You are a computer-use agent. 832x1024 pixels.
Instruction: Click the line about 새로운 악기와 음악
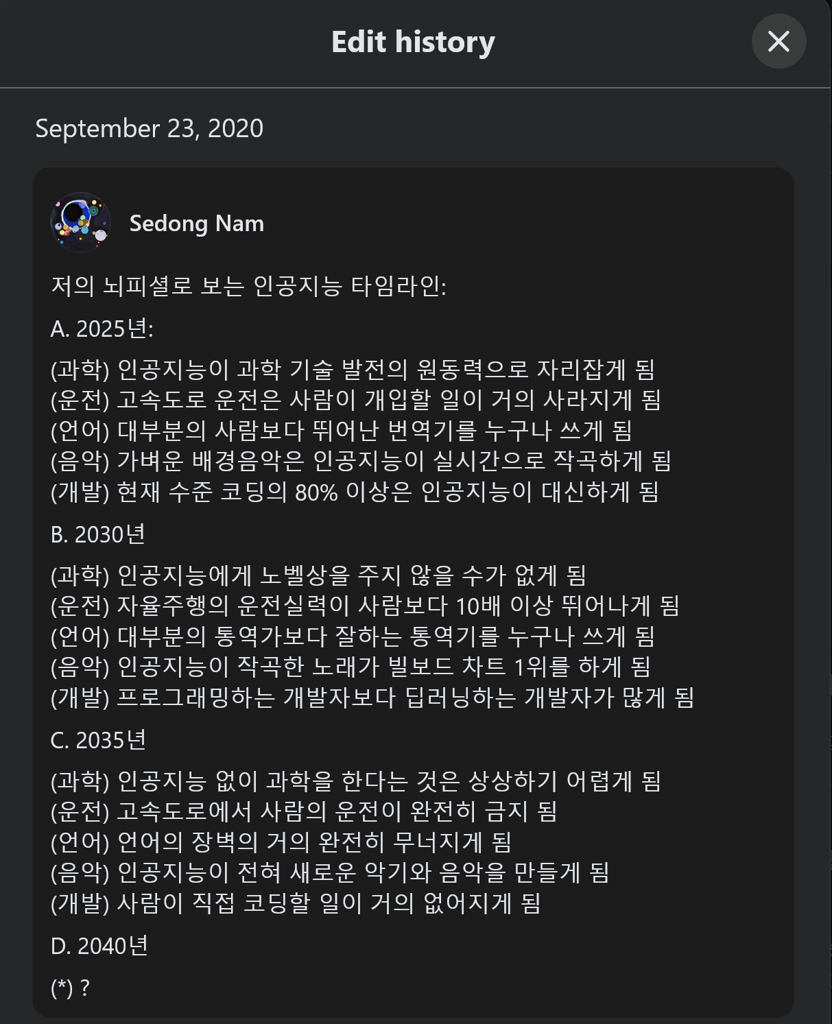coord(329,872)
